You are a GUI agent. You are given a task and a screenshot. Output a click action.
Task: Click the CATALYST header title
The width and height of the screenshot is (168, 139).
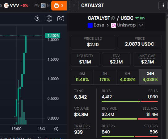(x=92, y=6)
